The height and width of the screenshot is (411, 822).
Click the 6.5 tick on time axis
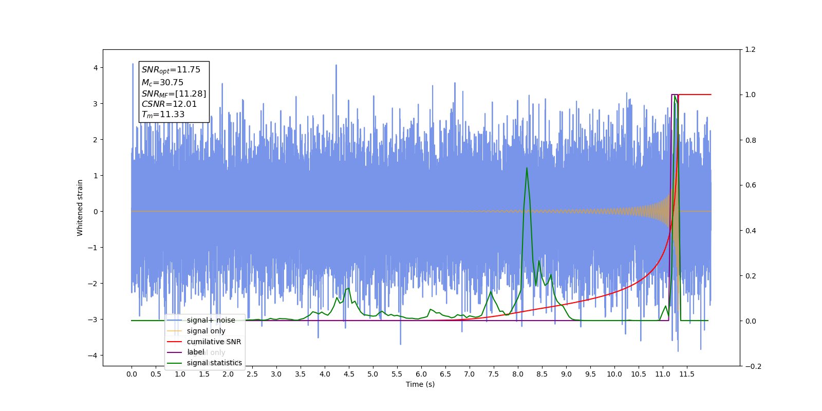coord(445,374)
